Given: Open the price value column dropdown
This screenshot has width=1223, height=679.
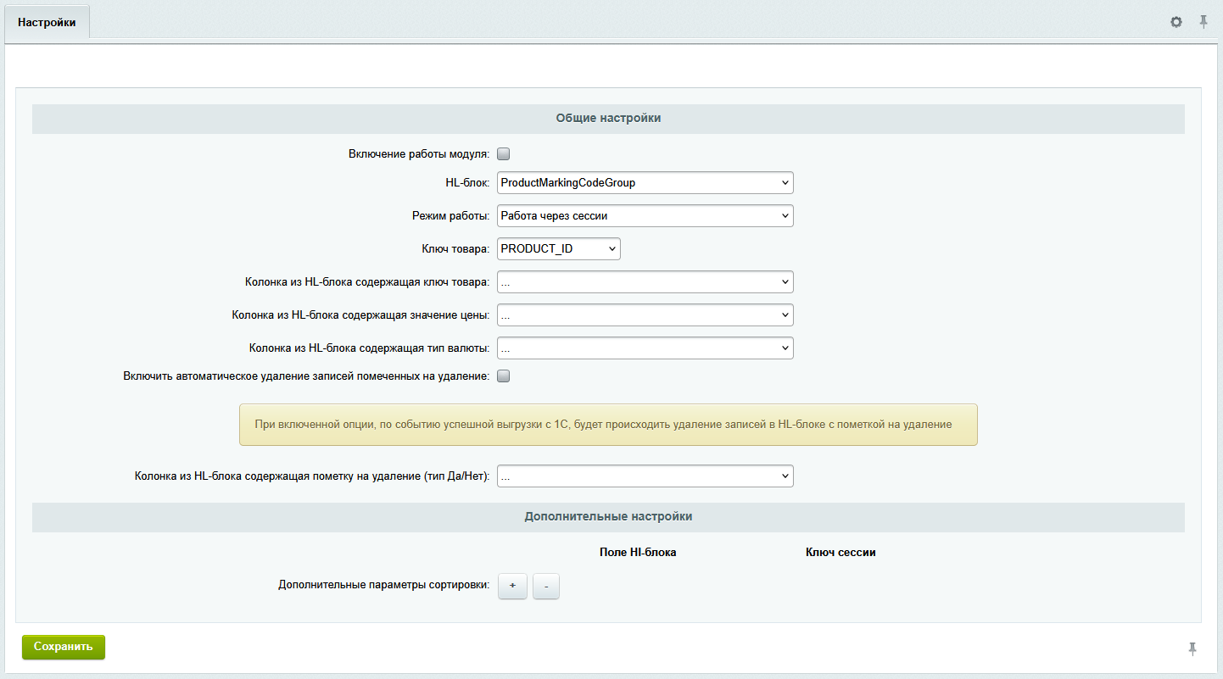Looking at the screenshot, I should [x=645, y=314].
